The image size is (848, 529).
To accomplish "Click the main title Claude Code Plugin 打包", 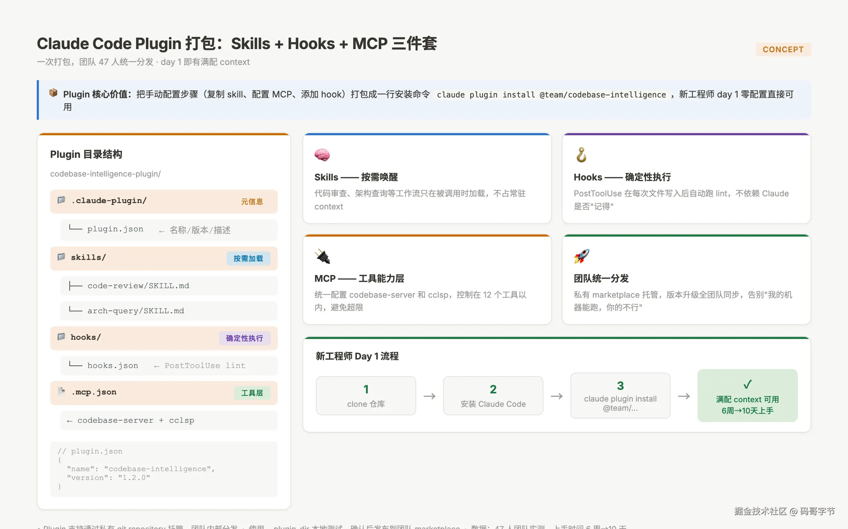I will 237,43.
